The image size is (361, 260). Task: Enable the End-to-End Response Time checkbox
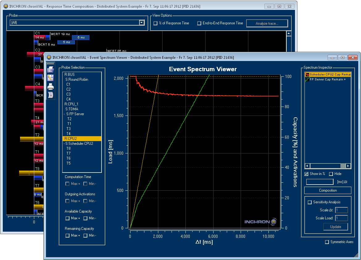tap(199, 23)
